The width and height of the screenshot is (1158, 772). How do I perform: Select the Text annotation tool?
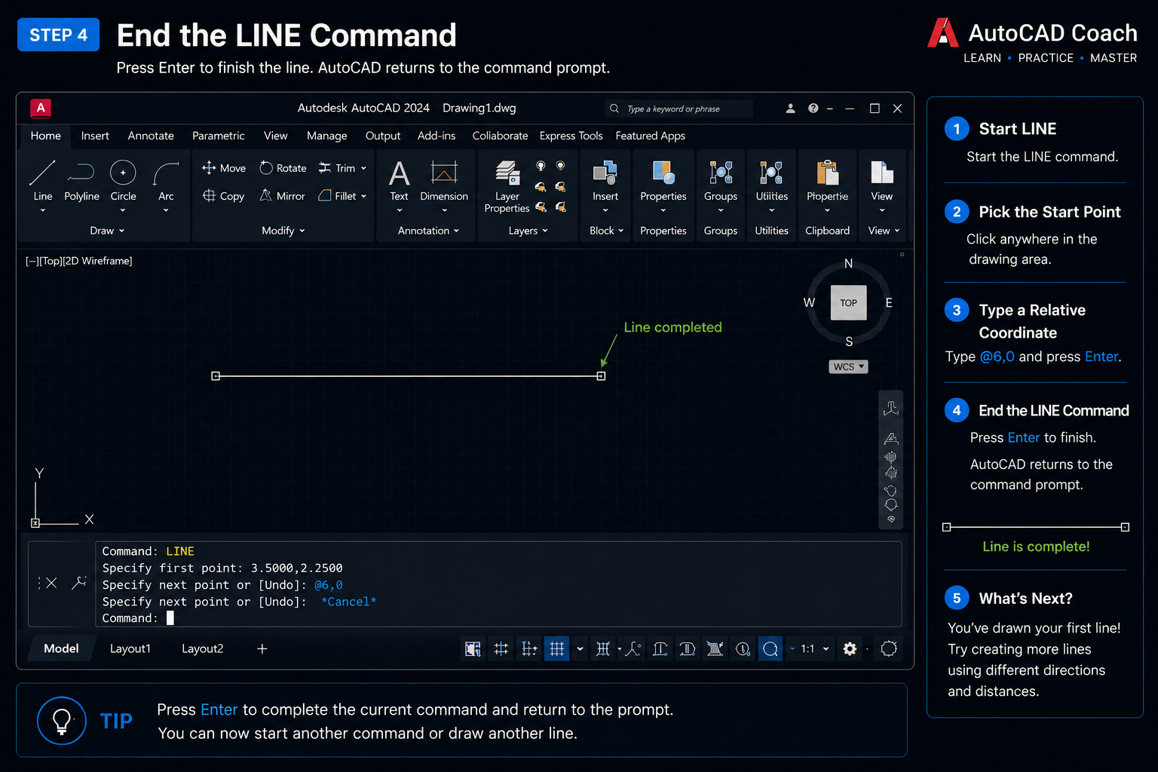coord(399,181)
